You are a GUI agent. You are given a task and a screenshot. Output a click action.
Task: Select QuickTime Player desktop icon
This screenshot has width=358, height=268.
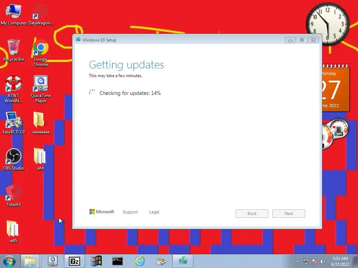coord(41,89)
